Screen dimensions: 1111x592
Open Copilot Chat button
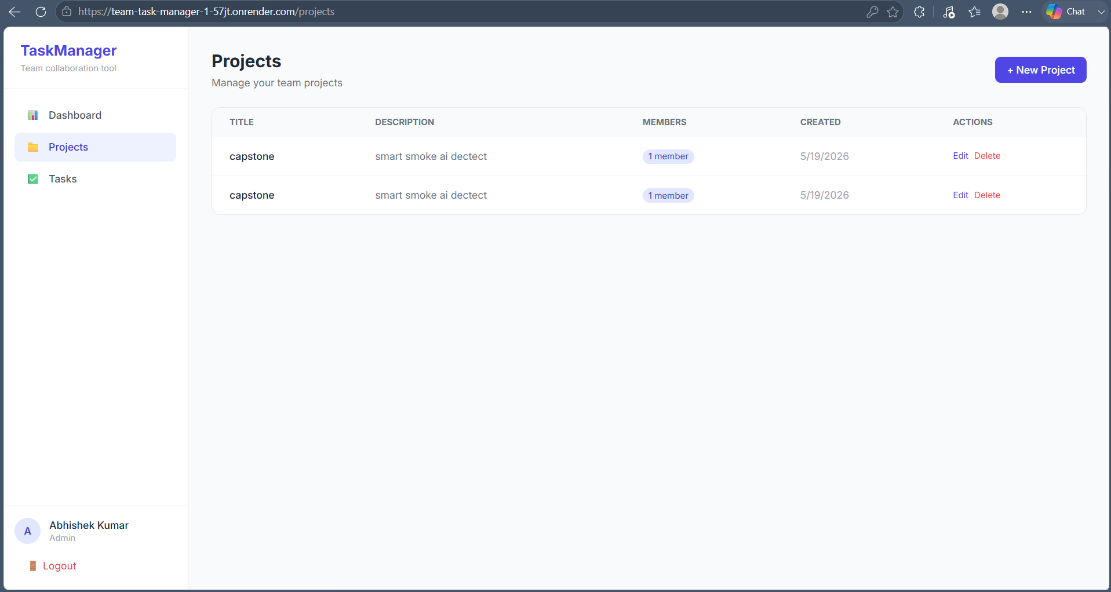click(x=1066, y=12)
